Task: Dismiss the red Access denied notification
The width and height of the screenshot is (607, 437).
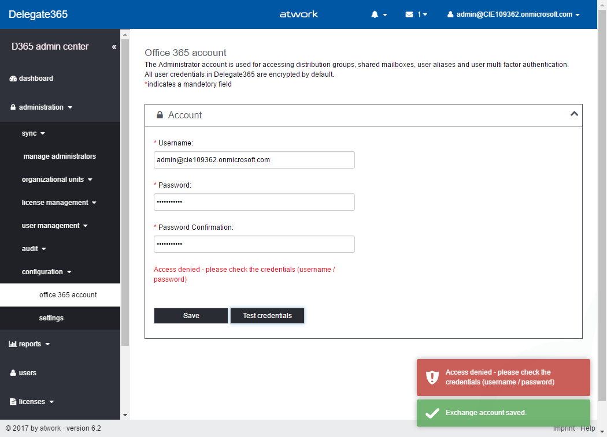Action: (x=504, y=377)
